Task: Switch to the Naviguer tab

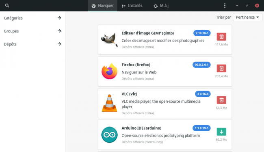Action: 103,6
